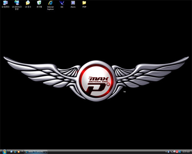
Task: Click the Show Desktop quick launch icon
Action: [x=12, y=152]
